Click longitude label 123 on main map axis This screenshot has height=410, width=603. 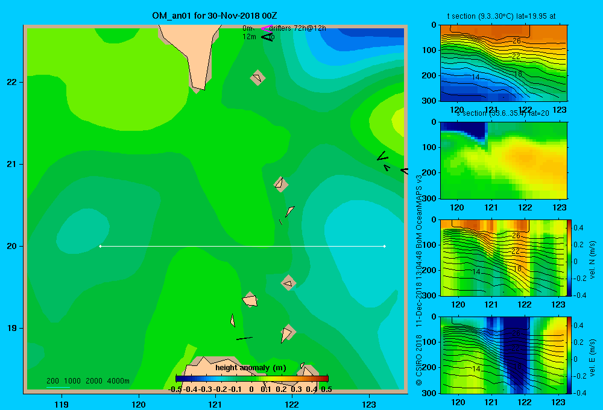[369, 404]
